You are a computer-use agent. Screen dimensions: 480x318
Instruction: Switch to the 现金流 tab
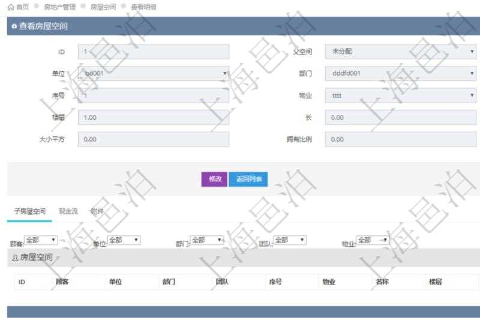(68, 211)
